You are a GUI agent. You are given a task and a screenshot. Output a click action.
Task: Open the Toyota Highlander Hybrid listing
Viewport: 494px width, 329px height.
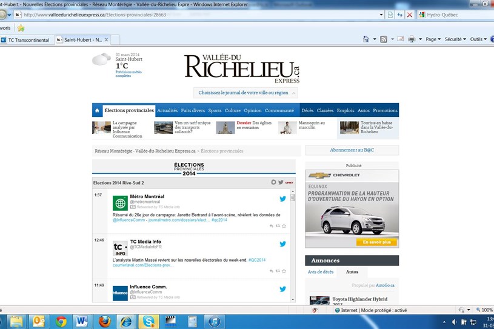[x=360, y=299]
